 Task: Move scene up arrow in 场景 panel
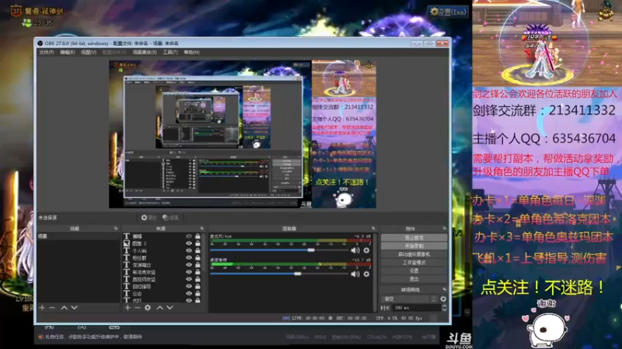point(64,307)
